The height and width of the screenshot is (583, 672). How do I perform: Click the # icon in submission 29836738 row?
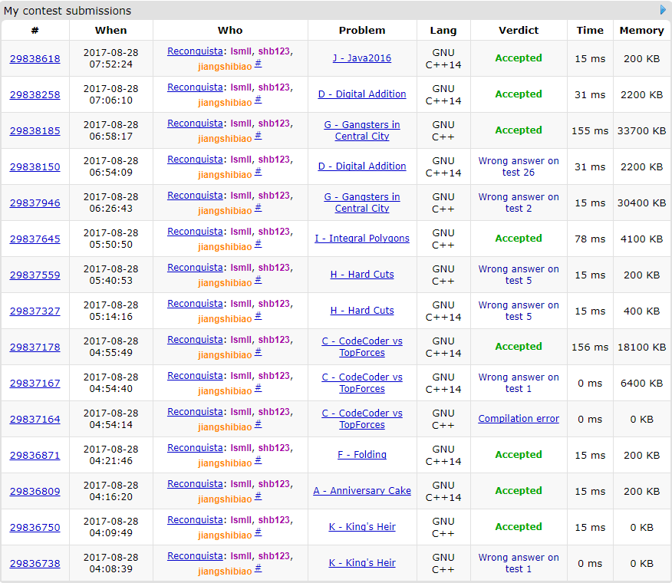point(258,568)
